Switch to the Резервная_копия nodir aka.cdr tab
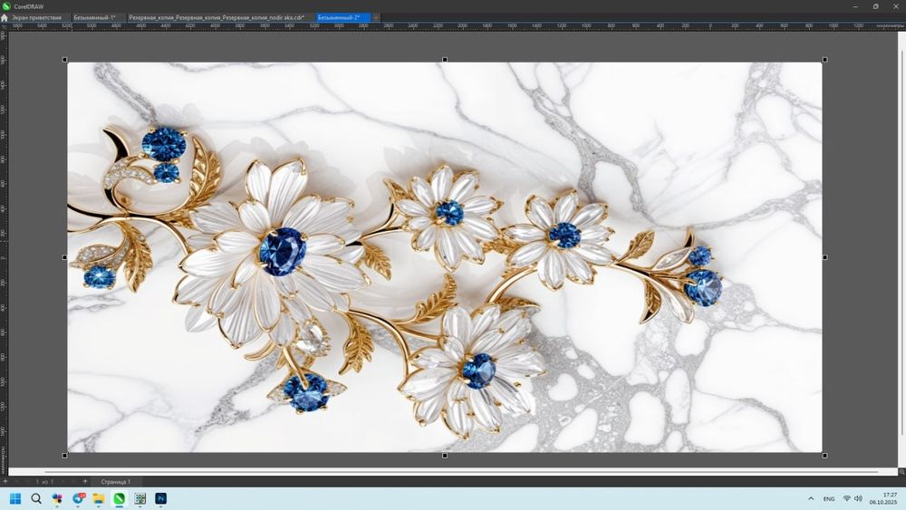This screenshot has width=906, height=510. point(217,17)
